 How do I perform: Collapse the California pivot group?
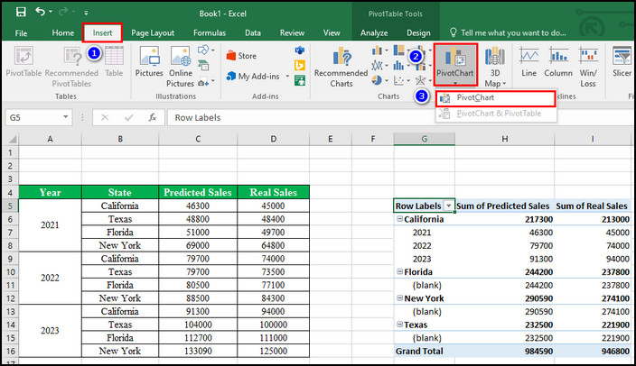[x=399, y=219]
